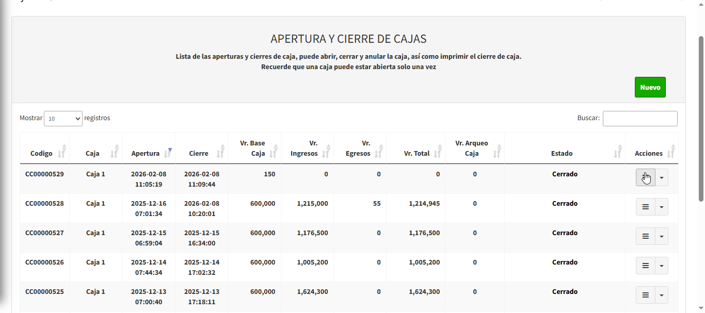705x313 pixels.
Task: Click the green Nuevo button
Action: [x=650, y=87]
